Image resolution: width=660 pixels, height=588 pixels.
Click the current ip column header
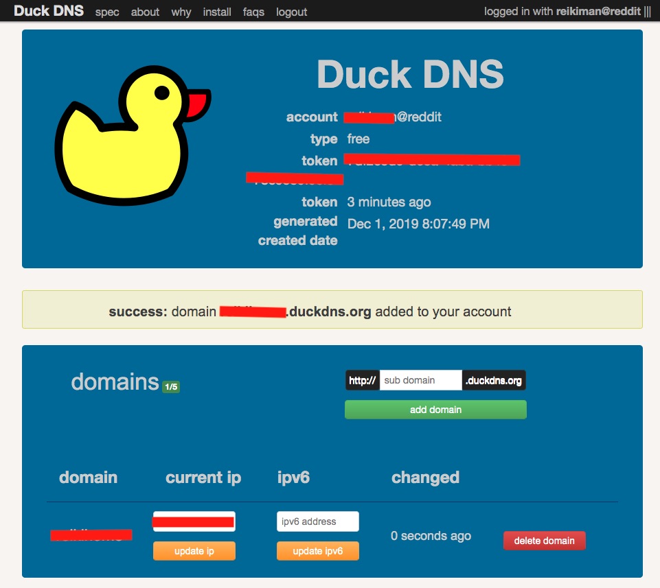(203, 478)
